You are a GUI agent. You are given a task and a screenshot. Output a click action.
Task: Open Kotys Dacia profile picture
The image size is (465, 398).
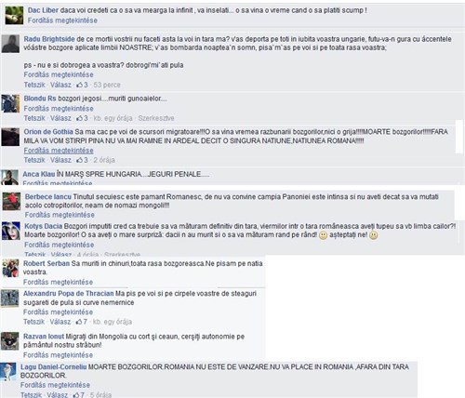(11, 231)
